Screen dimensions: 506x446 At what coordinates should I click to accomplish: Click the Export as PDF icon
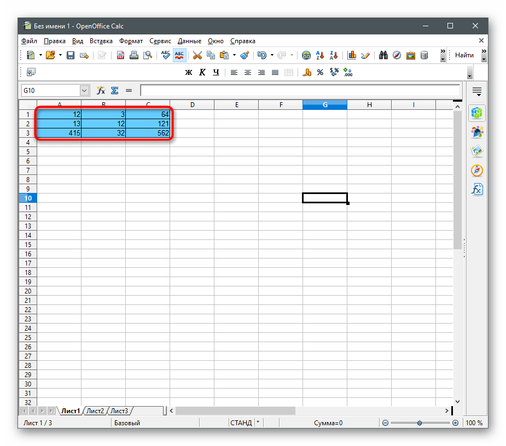[x=120, y=55]
